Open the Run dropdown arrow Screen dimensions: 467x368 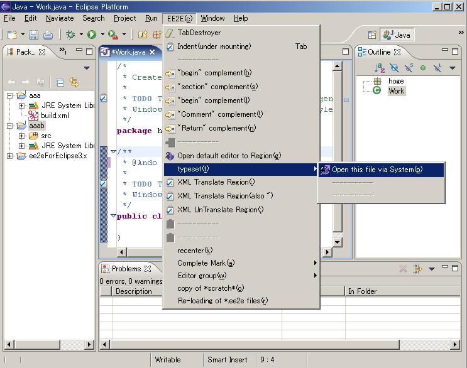coord(102,35)
